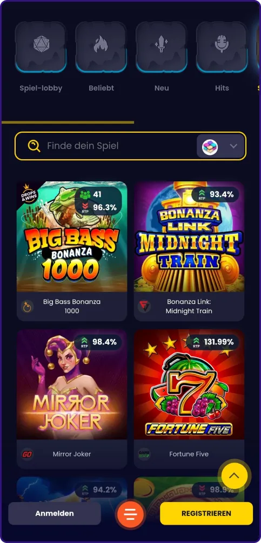Click the provider icon beside Fortune Five
The height and width of the screenshot is (543, 261).
pos(144,454)
